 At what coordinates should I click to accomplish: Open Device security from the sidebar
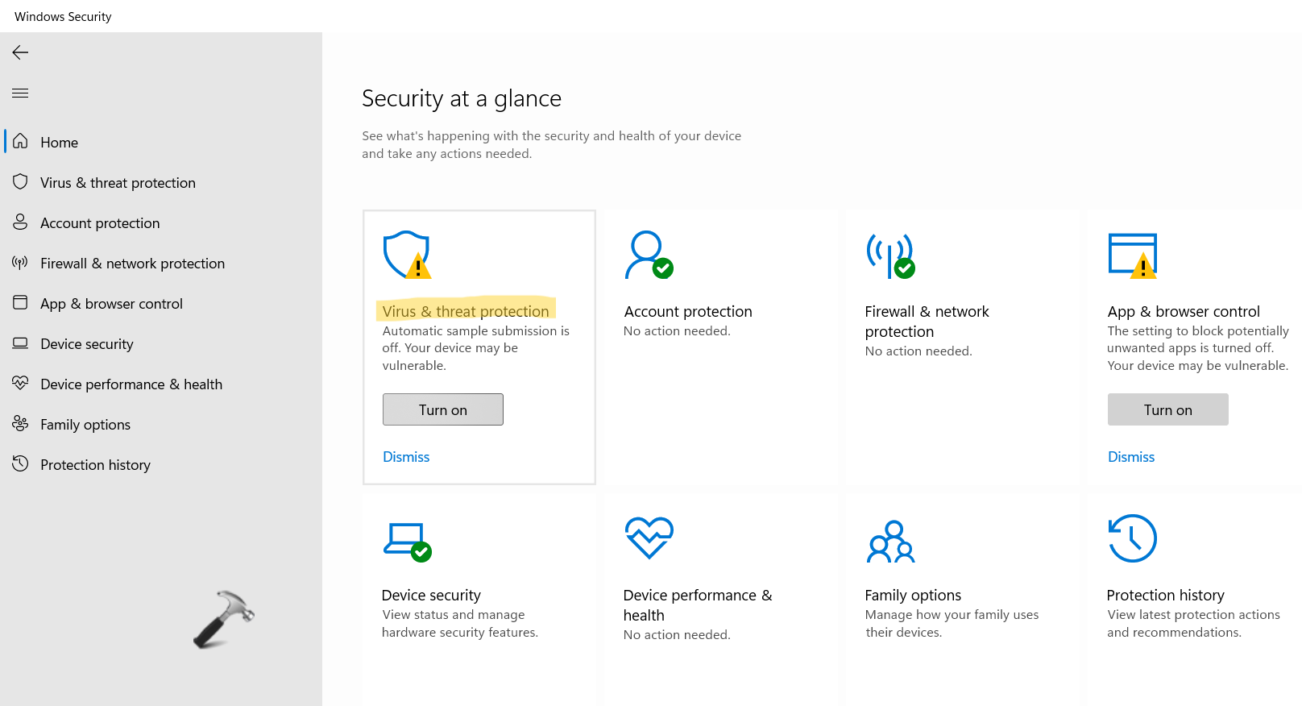point(87,344)
